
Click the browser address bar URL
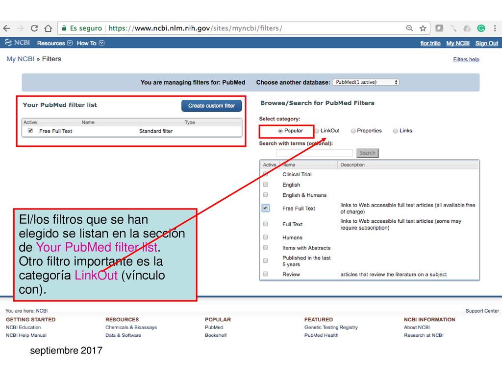click(x=195, y=28)
